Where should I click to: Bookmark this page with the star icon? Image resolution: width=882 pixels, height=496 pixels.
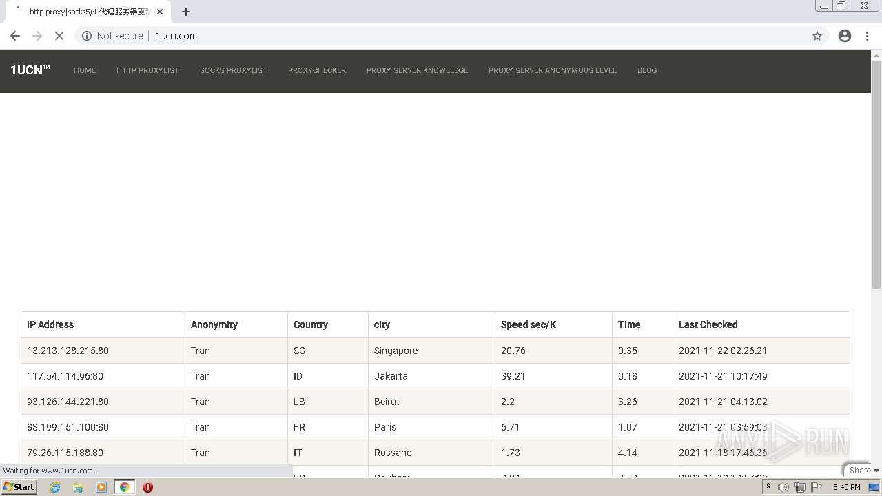[817, 36]
